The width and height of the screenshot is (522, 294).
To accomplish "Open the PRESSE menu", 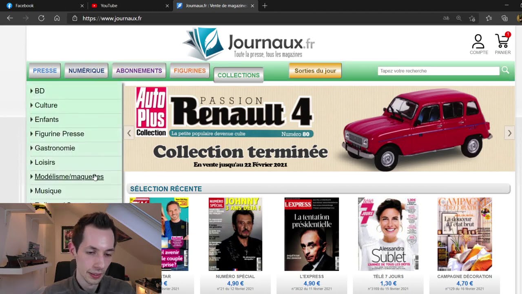I will (45, 71).
